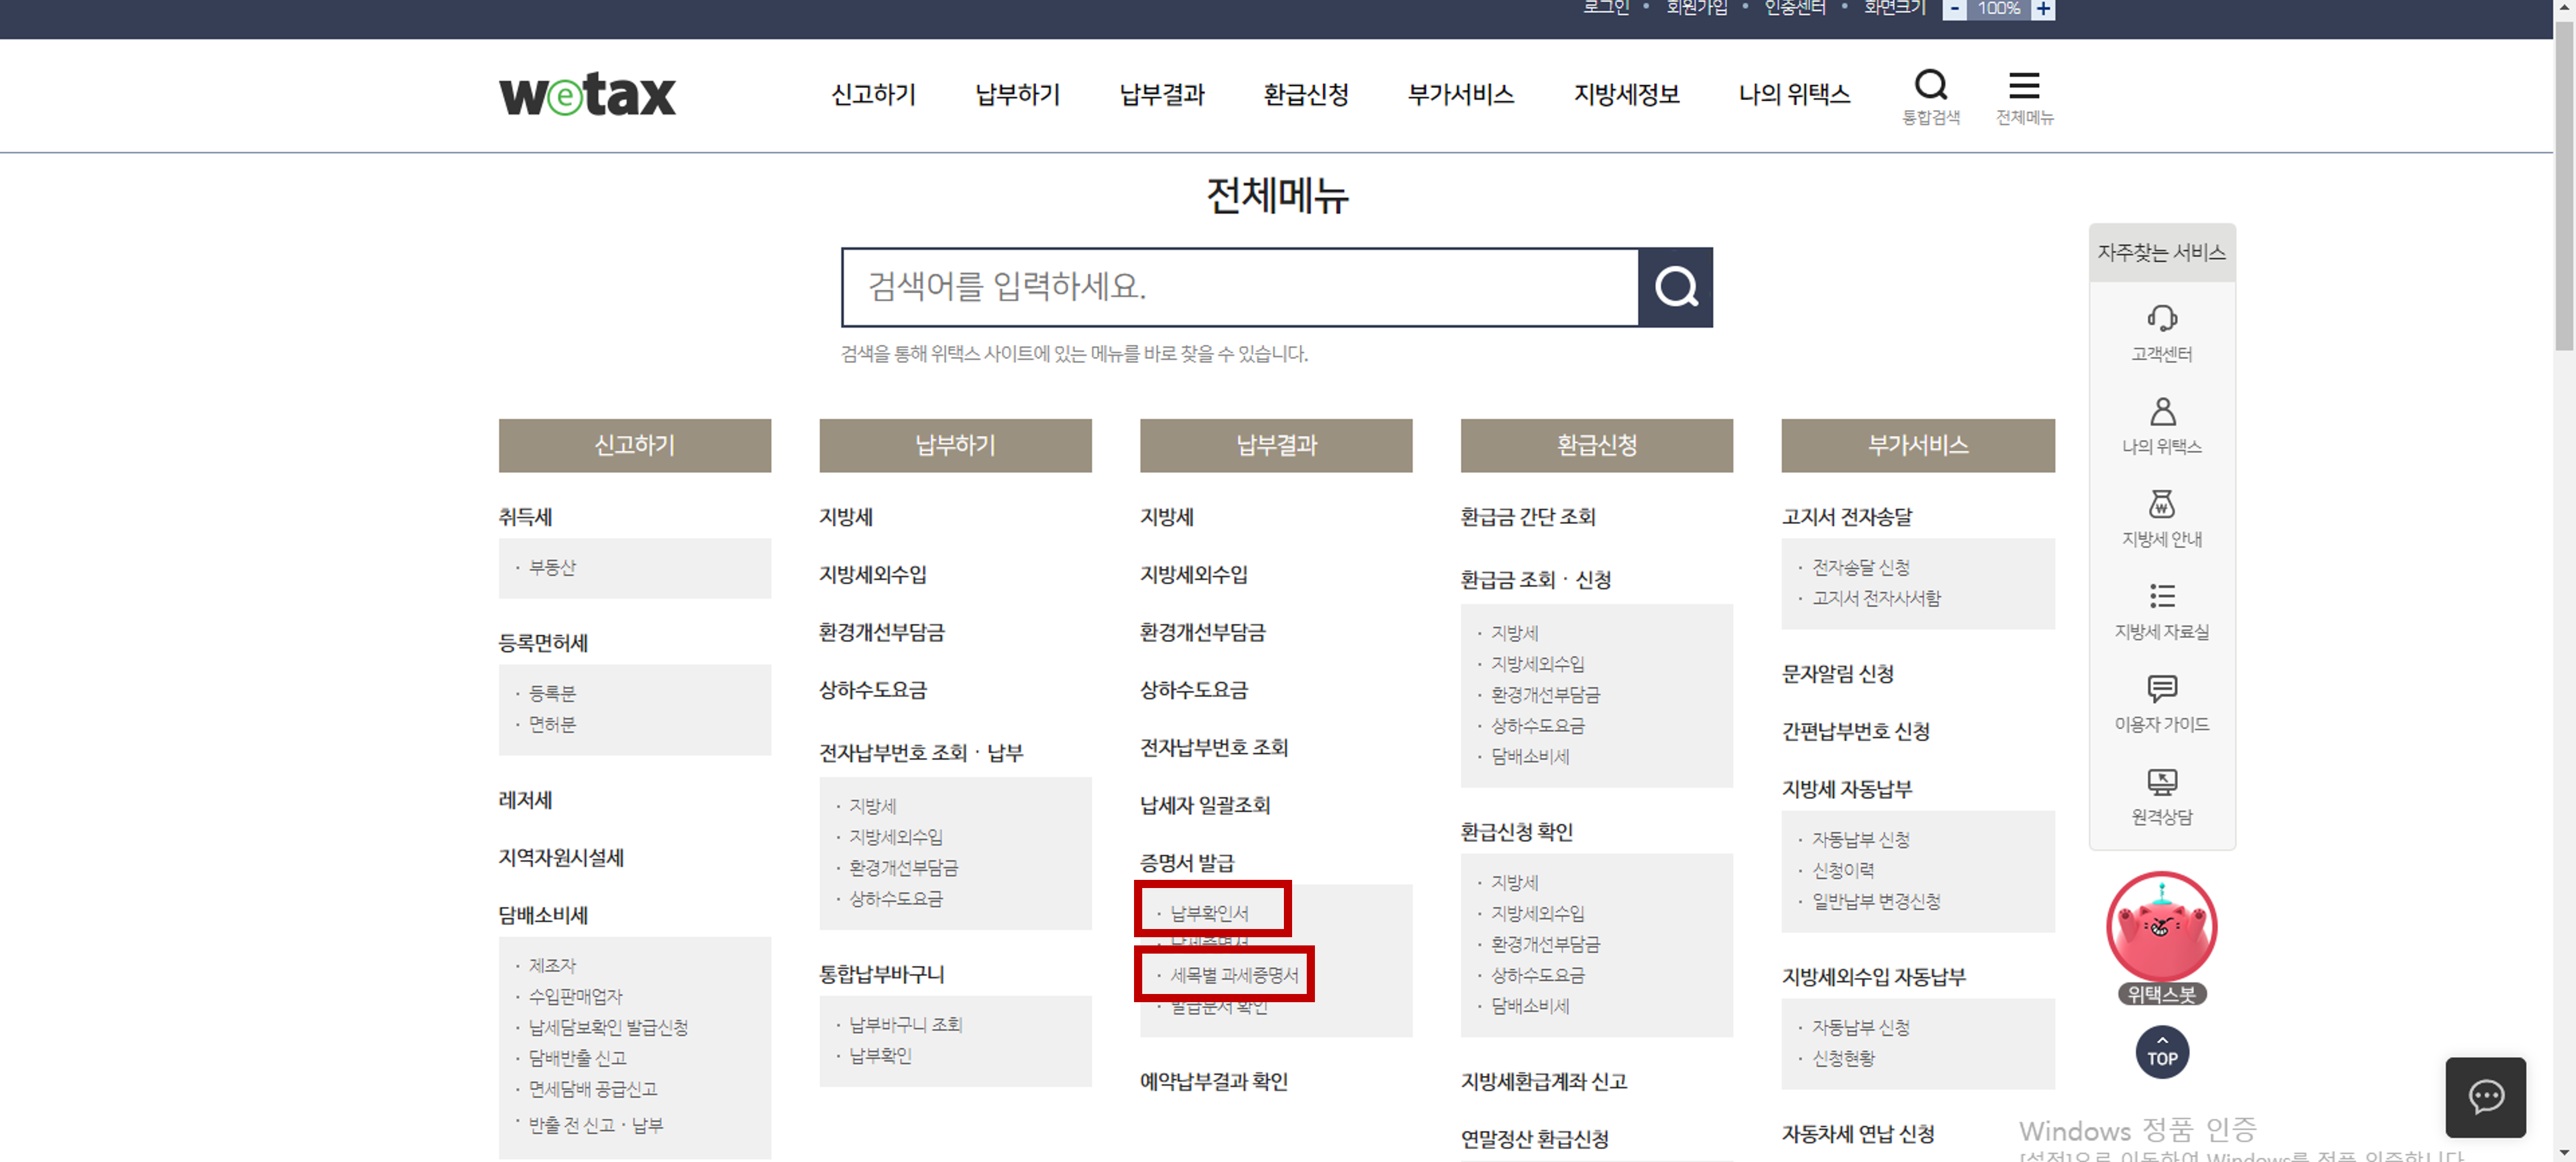The image size is (2576, 1162).
Task: Open 고객센터 headset icon in sidebar
Action: 2161,319
